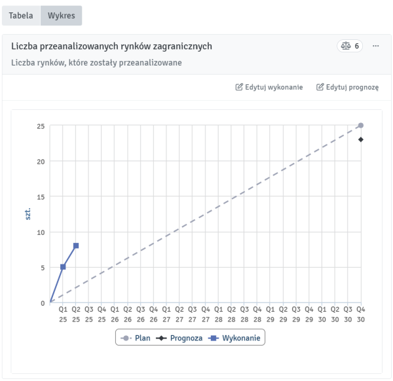
Task: Click the szt. y-axis label
Action: [x=29, y=214]
